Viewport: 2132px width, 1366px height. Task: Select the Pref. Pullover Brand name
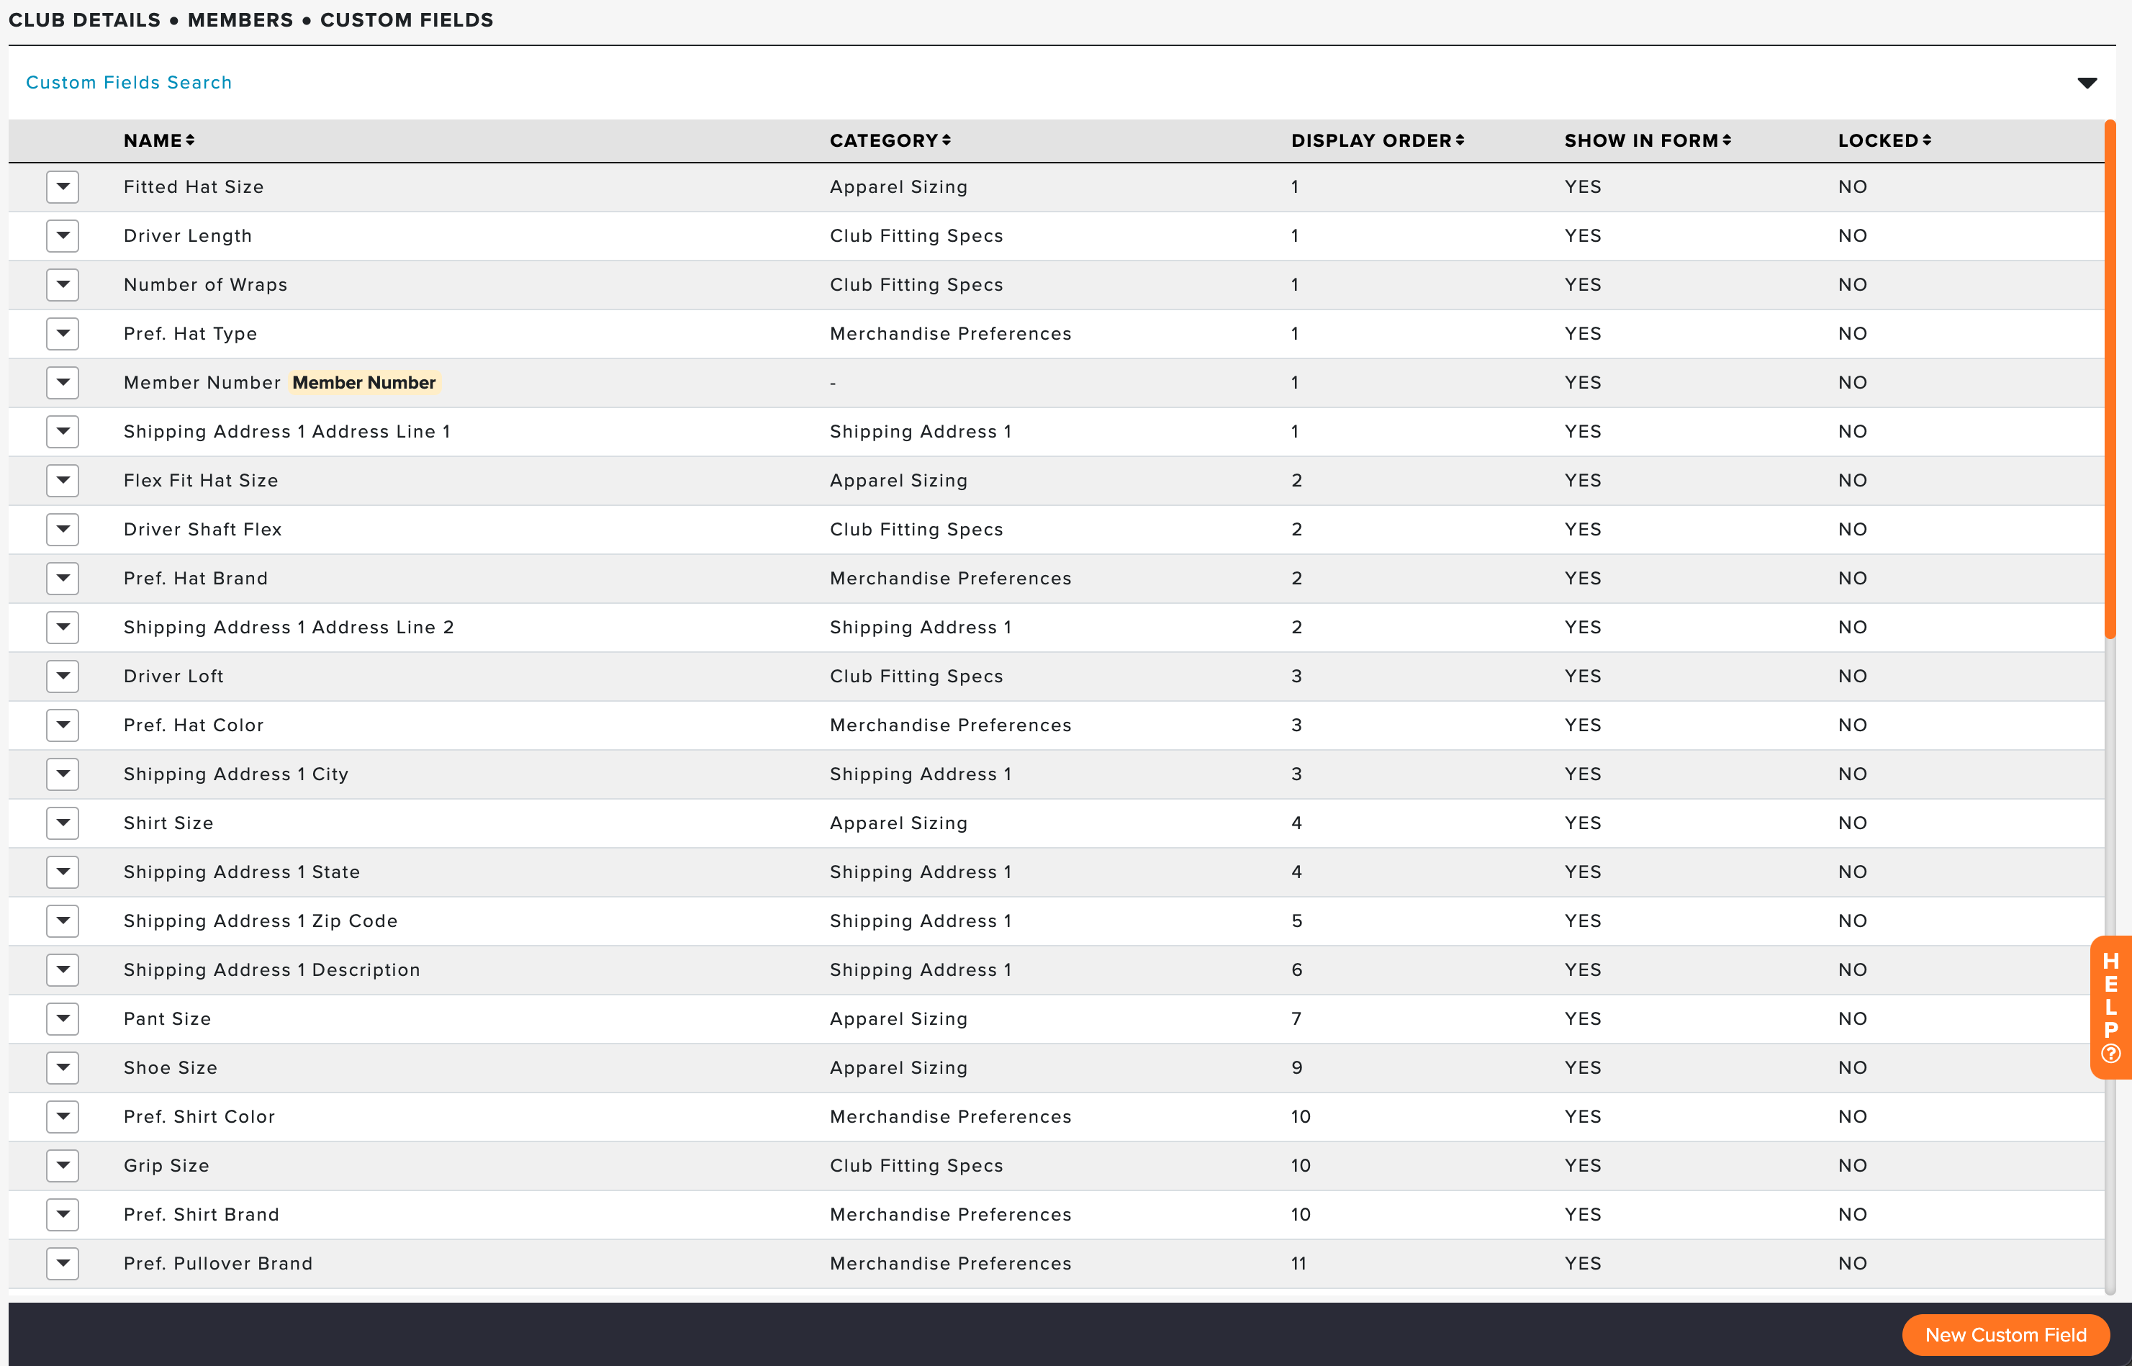[x=218, y=1264]
